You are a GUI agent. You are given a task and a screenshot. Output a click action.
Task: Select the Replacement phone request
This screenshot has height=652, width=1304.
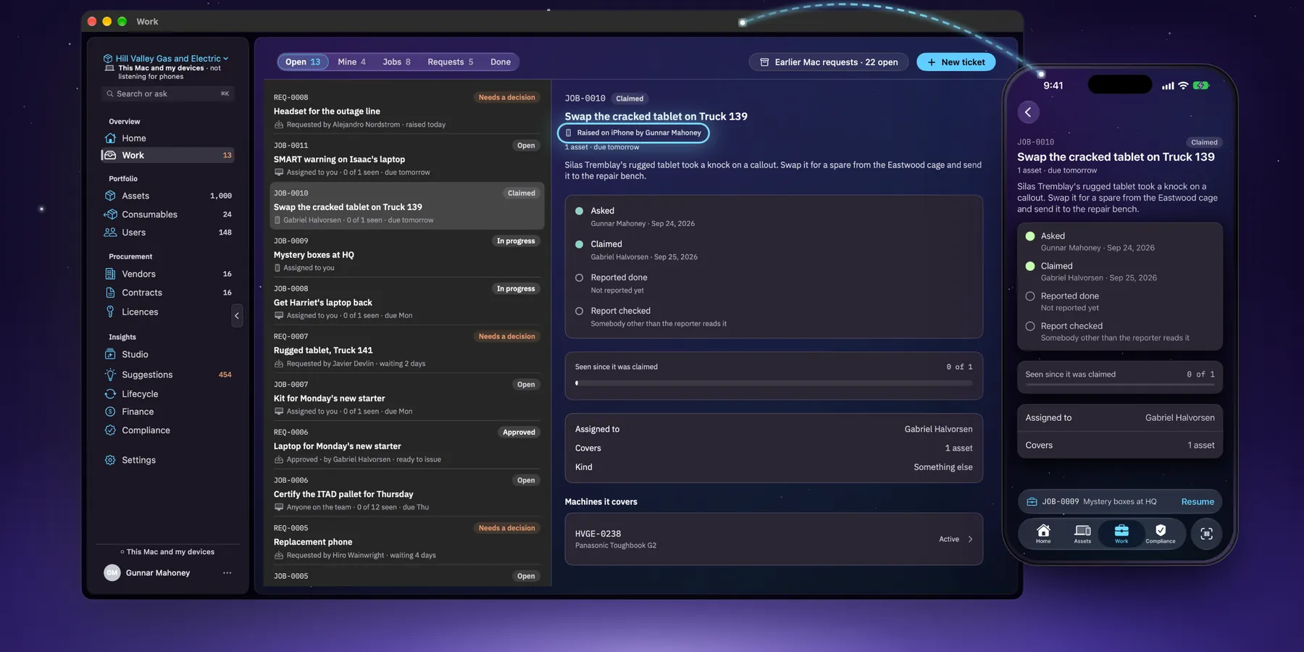coord(406,541)
